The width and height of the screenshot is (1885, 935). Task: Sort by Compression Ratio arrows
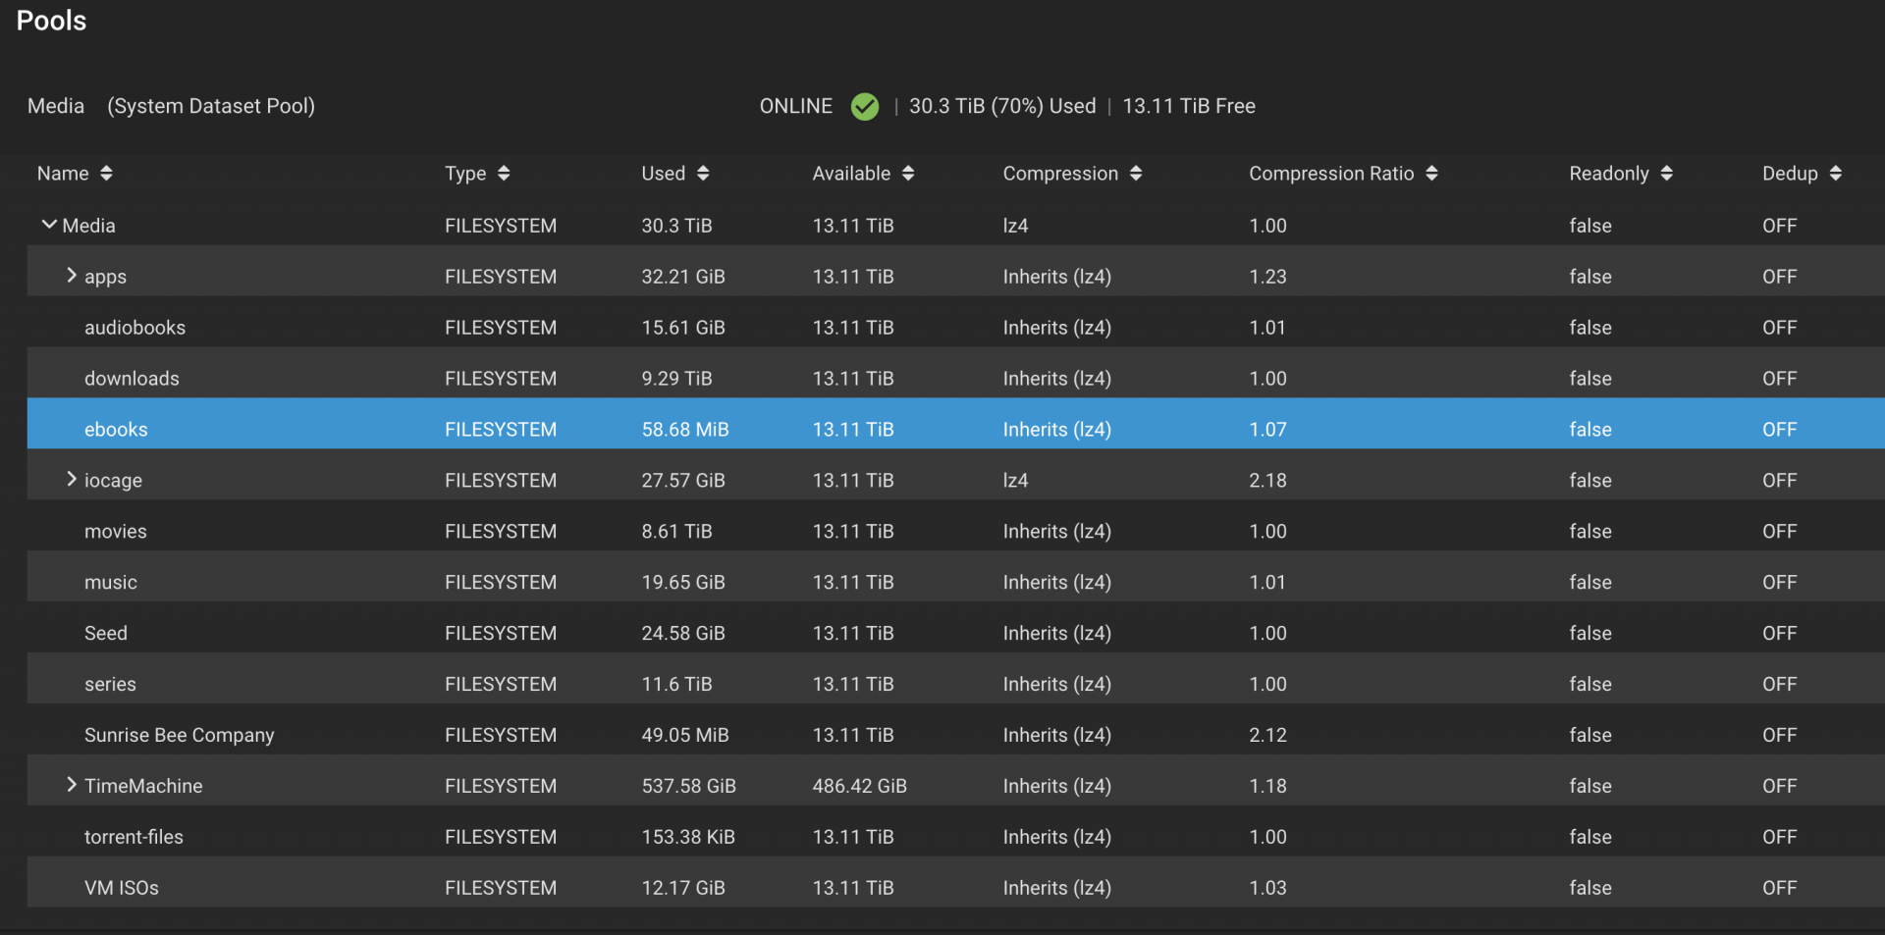(x=1431, y=174)
